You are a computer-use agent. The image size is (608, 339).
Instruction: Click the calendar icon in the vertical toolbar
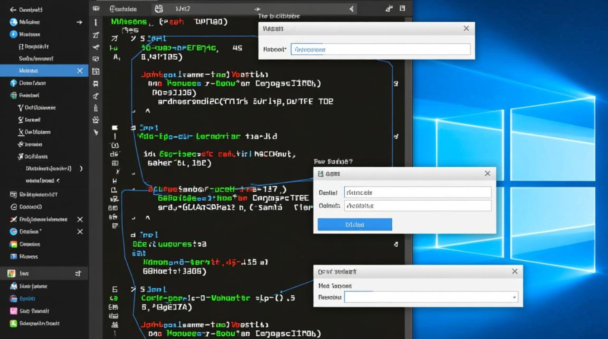[x=95, y=71]
